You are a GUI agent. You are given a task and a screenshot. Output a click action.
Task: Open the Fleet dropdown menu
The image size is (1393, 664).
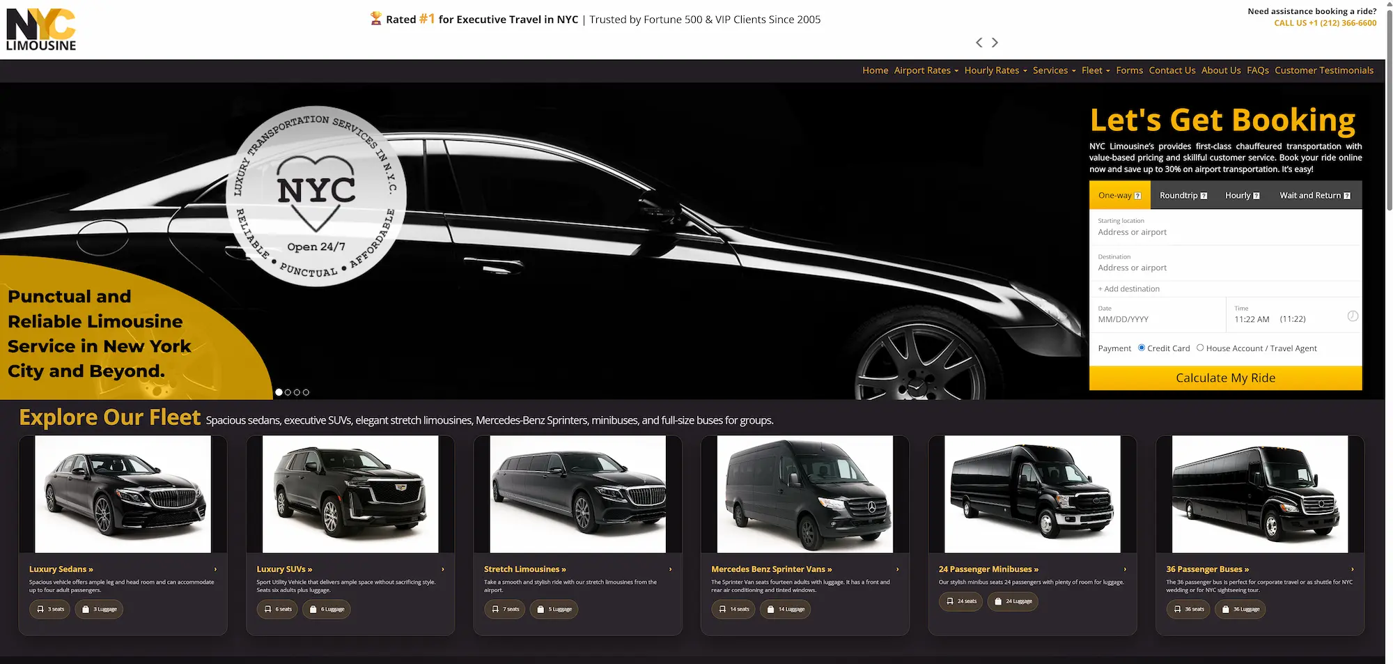click(x=1095, y=70)
